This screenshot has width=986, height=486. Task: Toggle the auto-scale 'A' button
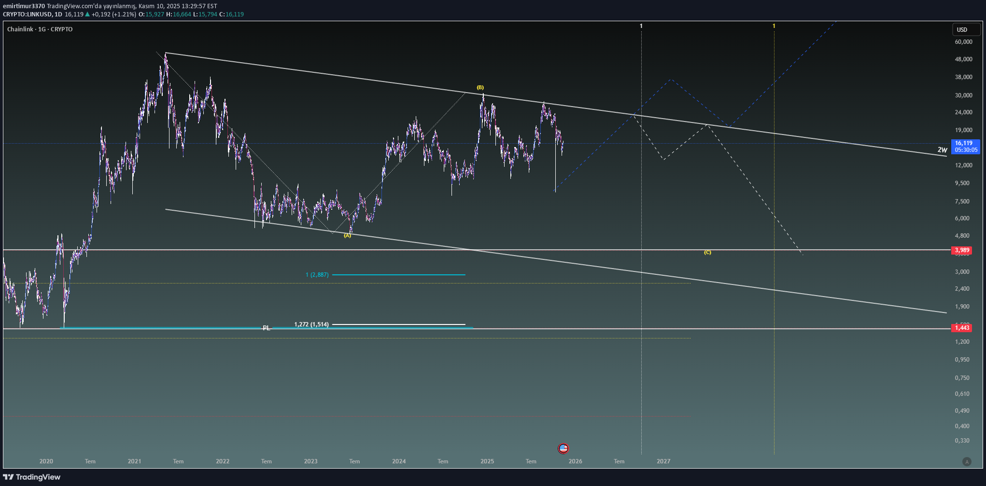(x=967, y=461)
